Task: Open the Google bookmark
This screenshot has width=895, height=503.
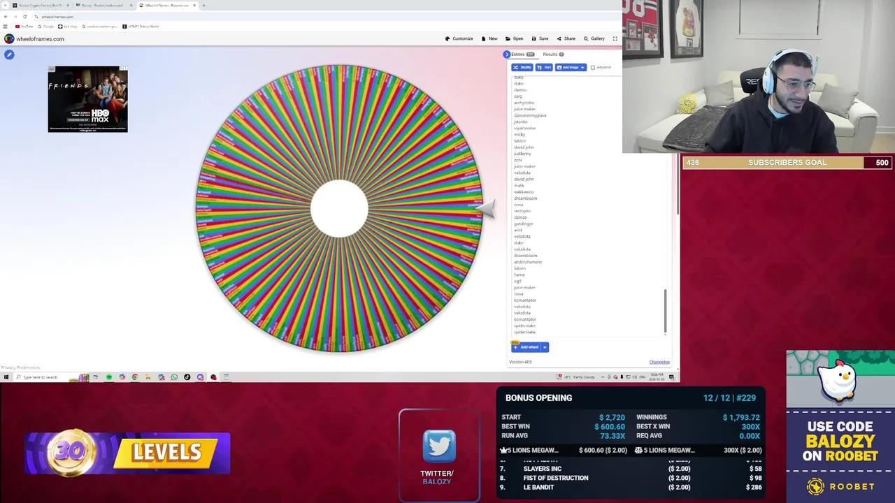Action: tap(46, 27)
